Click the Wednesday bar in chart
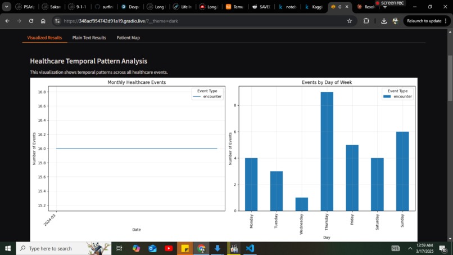 (302, 204)
